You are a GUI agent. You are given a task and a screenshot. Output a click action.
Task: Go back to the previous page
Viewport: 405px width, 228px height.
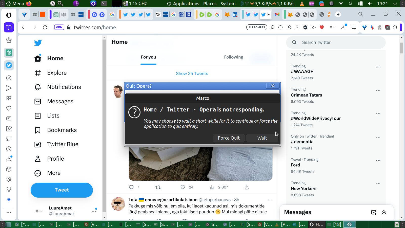[x=23, y=27]
